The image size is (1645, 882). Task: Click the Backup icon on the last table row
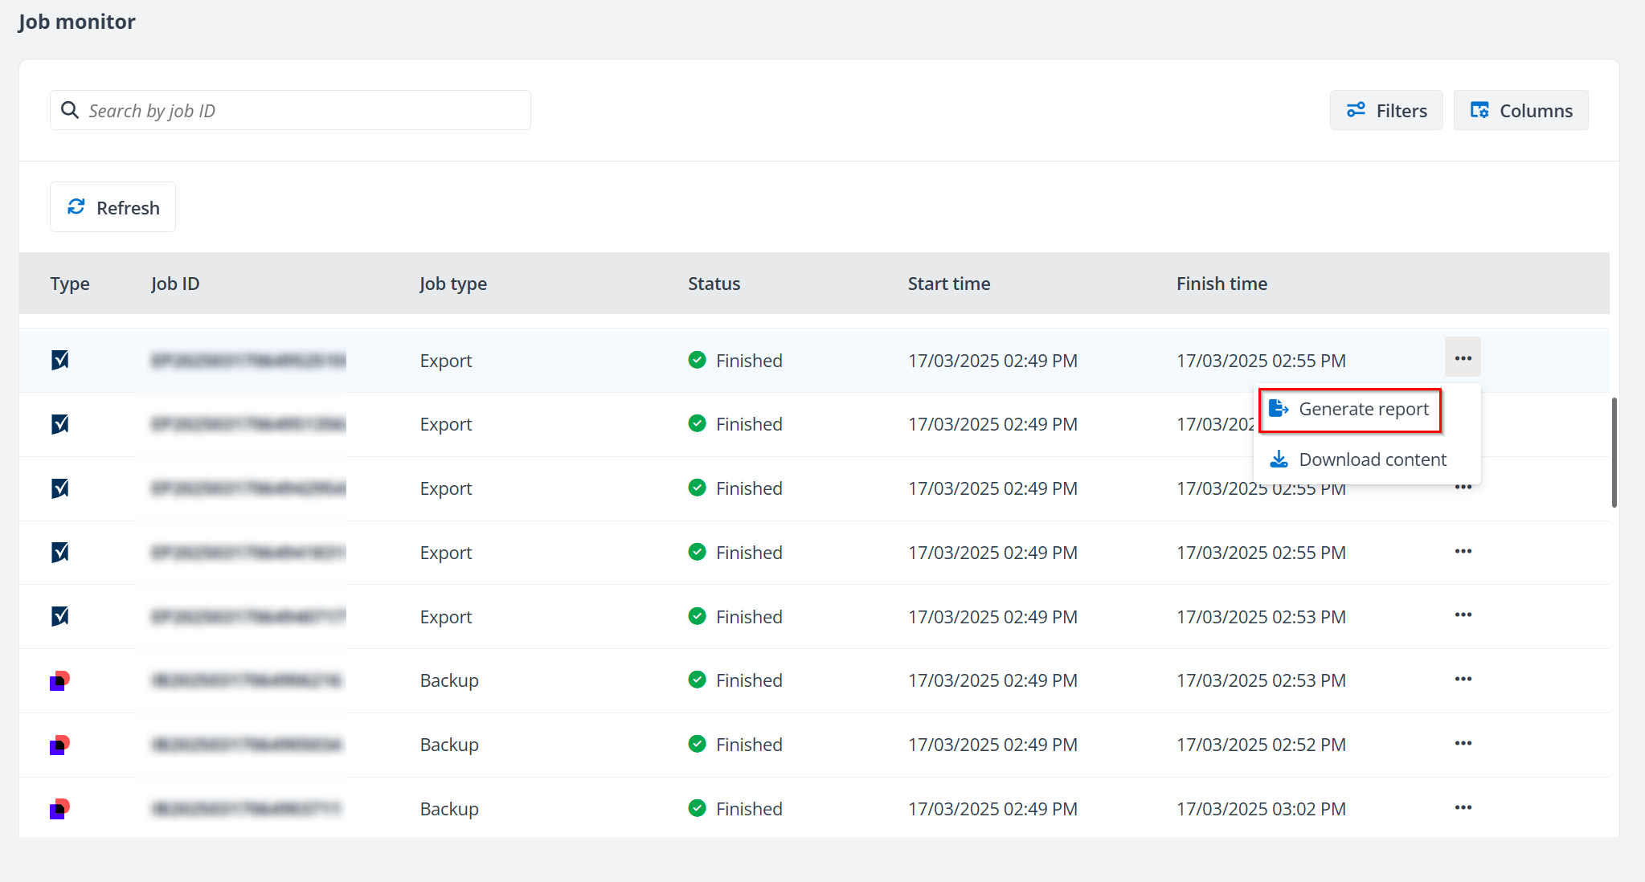coord(59,809)
